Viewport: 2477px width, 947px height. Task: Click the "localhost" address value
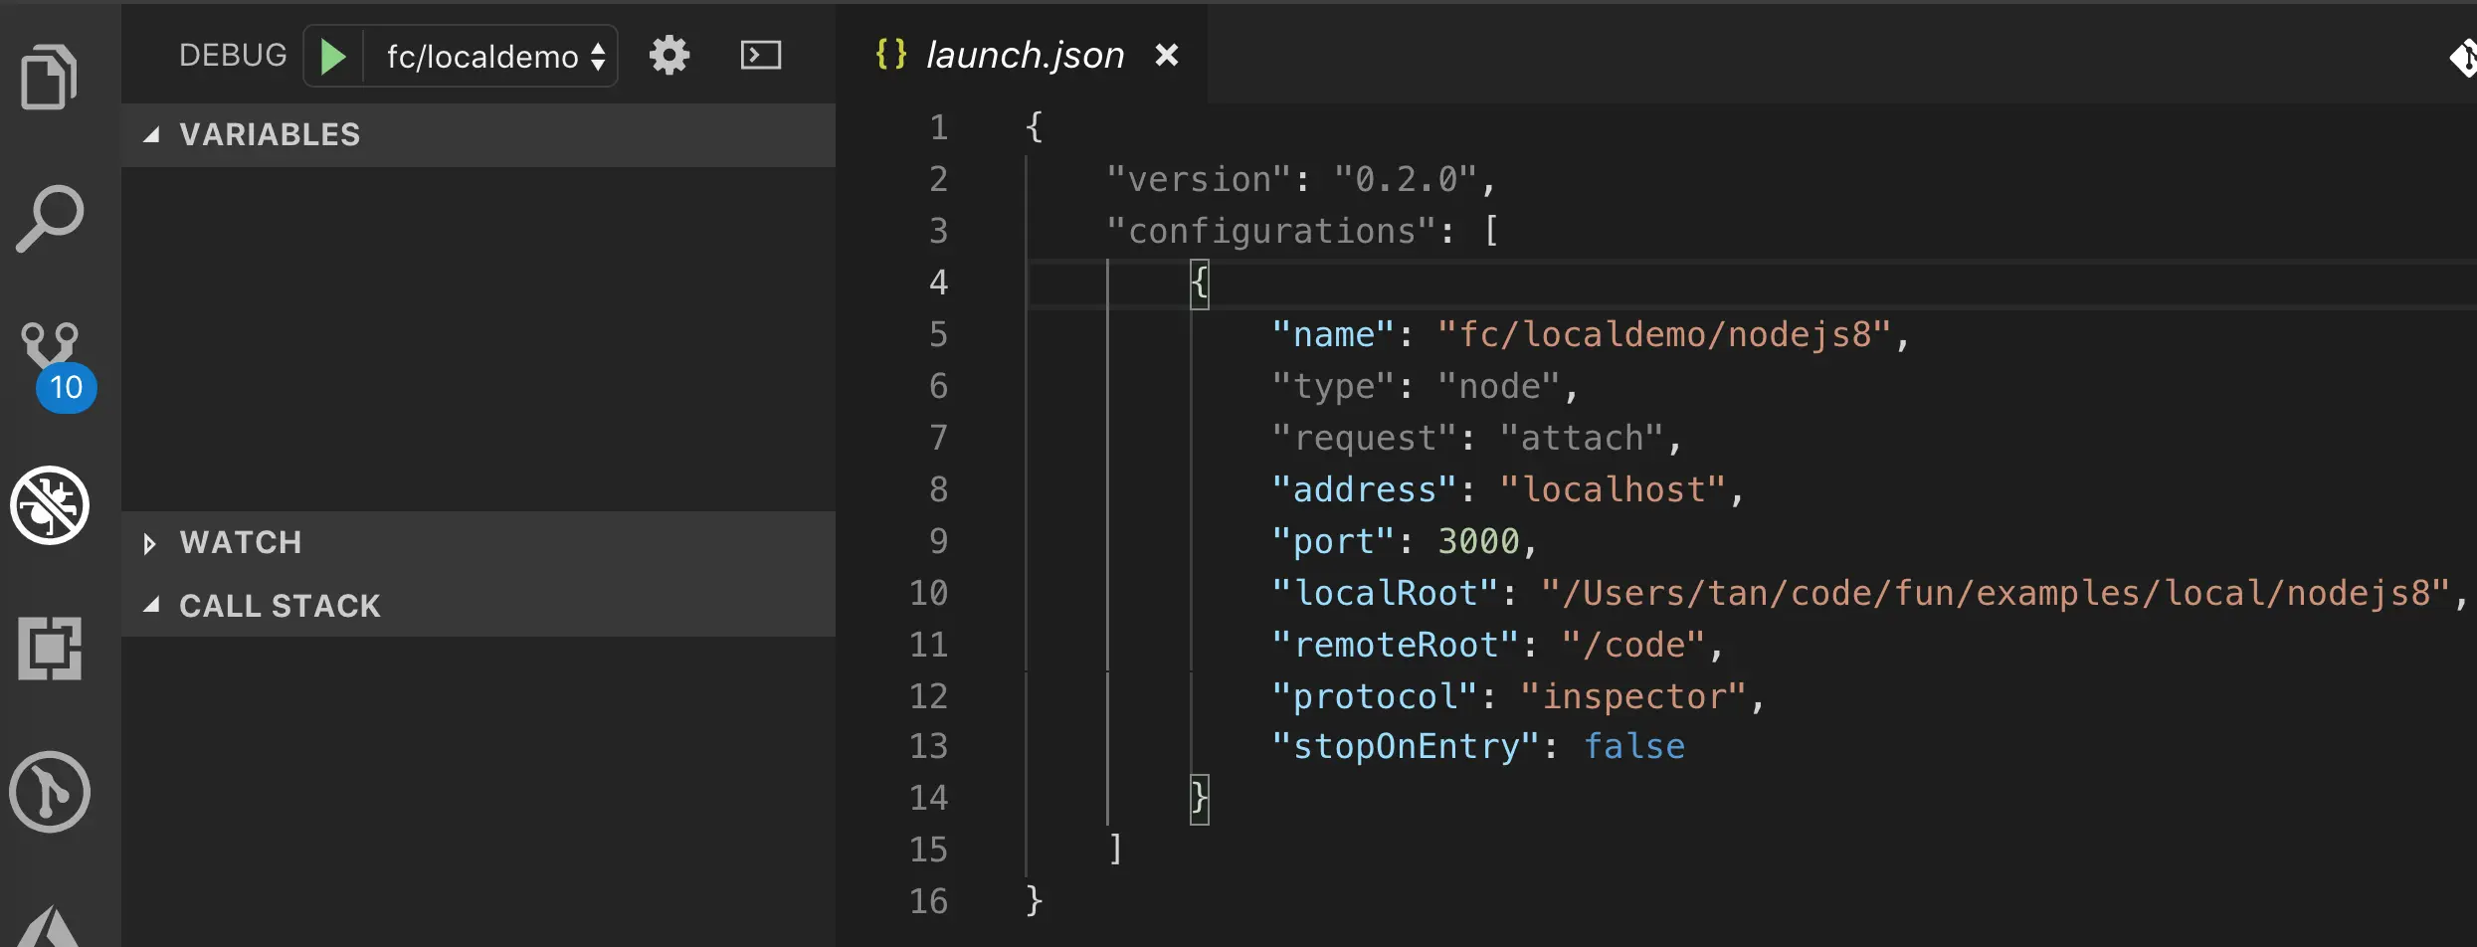click(1613, 489)
